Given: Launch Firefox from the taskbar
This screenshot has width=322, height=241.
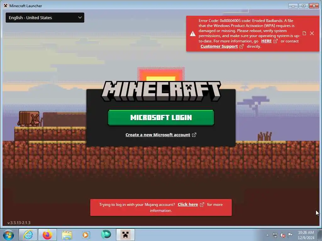Looking at the screenshot, I should click(47, 235).
